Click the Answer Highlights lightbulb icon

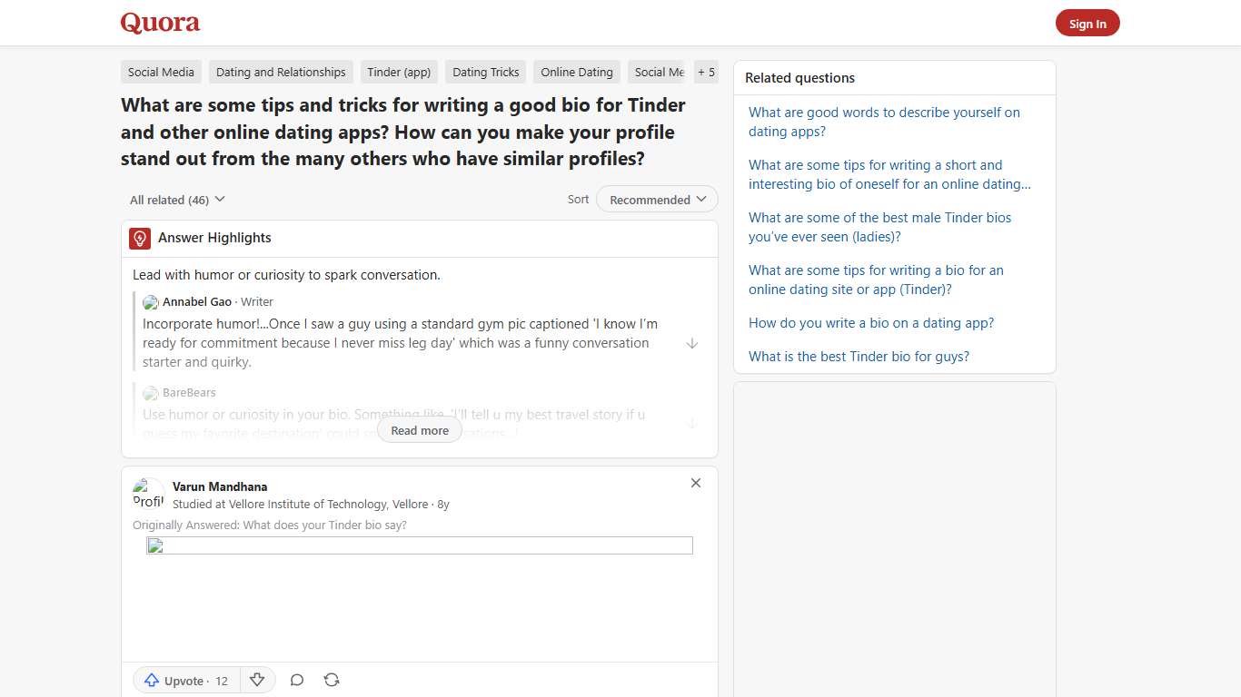pyautogui.click(x=139, y=238)
